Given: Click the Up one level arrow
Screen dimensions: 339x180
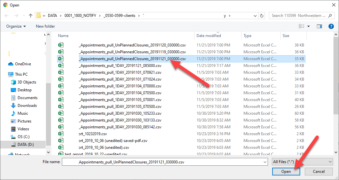Looking at the screenshot, I should (x=31, y=16).
